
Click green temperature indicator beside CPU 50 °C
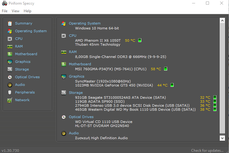(140, 40)
